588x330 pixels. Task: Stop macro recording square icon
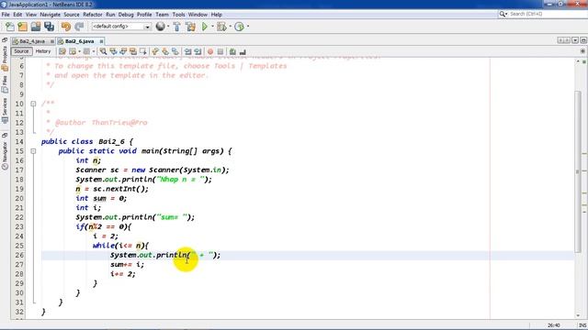click(220, 51)
